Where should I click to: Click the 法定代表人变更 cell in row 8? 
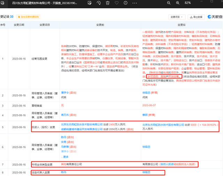41,173
